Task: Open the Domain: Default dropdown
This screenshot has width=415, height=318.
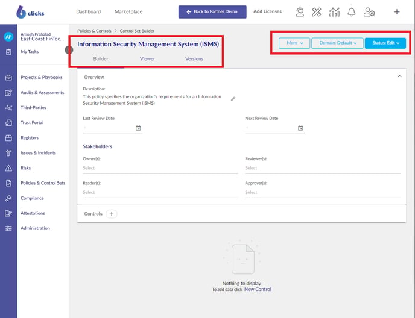Action: (337, 43)
